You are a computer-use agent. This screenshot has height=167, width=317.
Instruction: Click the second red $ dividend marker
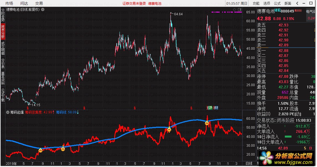pyautogui.click(x=84, y=108)
